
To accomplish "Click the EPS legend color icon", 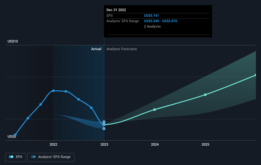I will [x=11, y=157].
